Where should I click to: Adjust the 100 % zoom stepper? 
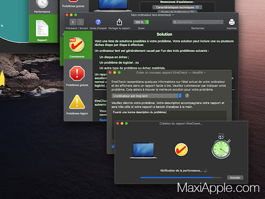(147, 22)
